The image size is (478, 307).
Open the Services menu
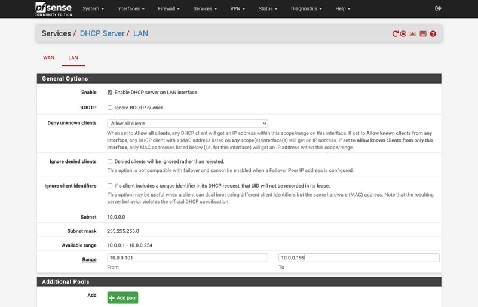pyautogui.click(x=205, y=9)
